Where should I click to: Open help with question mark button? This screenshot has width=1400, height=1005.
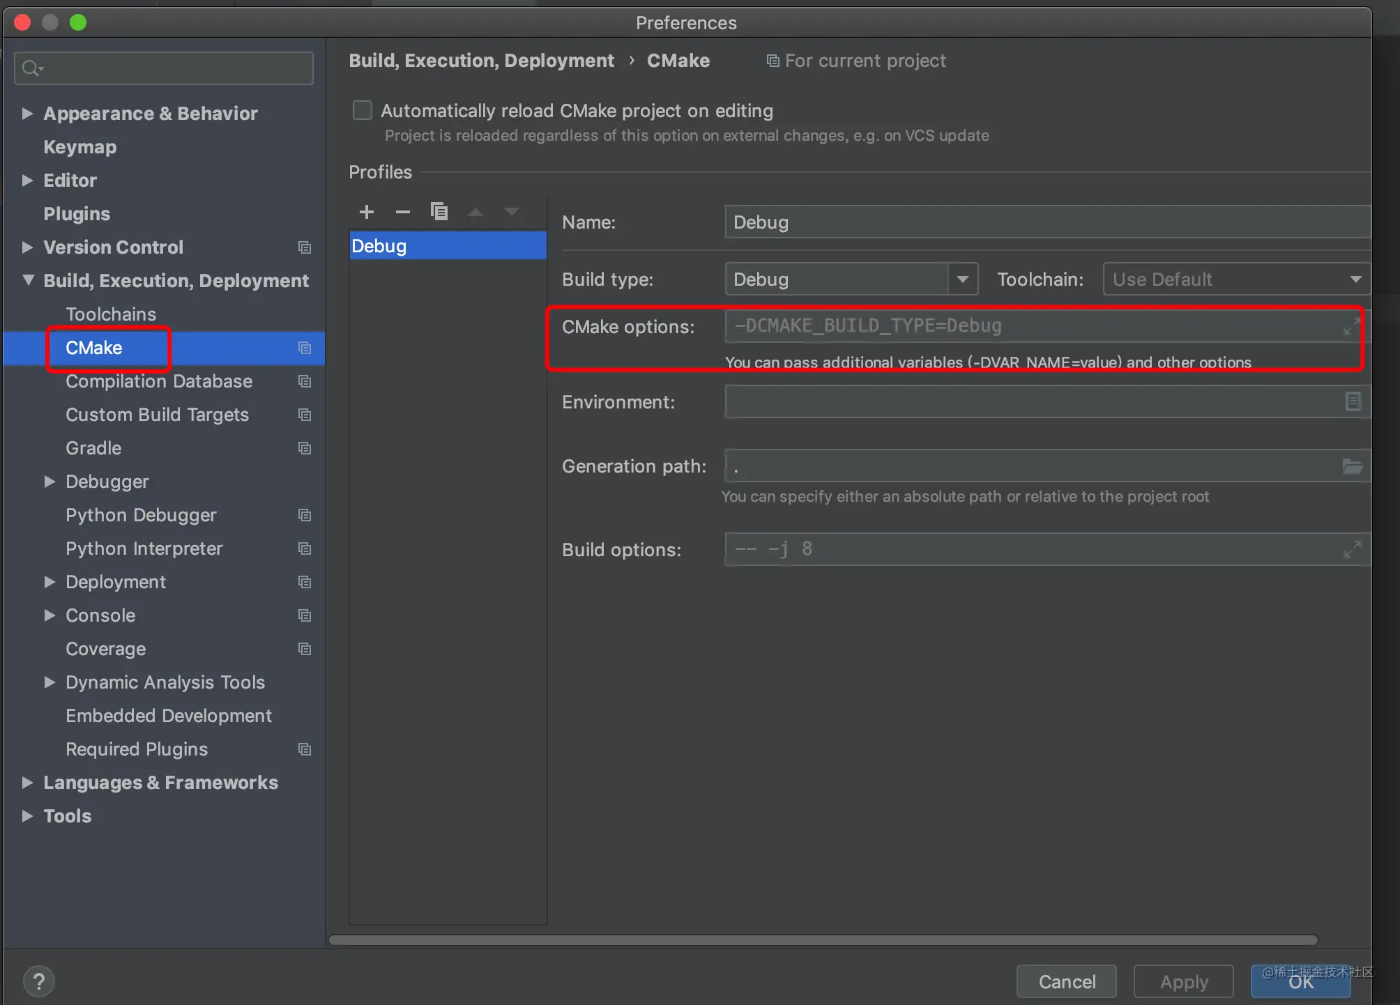(x=39, y=981)
